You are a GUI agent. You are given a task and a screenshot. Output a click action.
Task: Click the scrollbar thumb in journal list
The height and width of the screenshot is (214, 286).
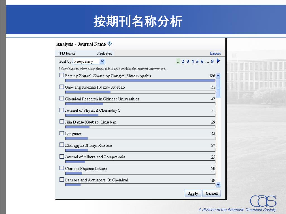[x=218, y=88]
